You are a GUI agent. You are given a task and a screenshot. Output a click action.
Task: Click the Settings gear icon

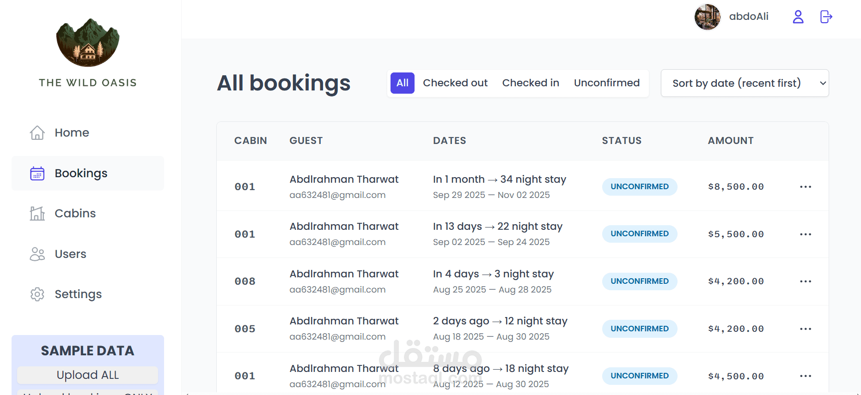(37, 294)
